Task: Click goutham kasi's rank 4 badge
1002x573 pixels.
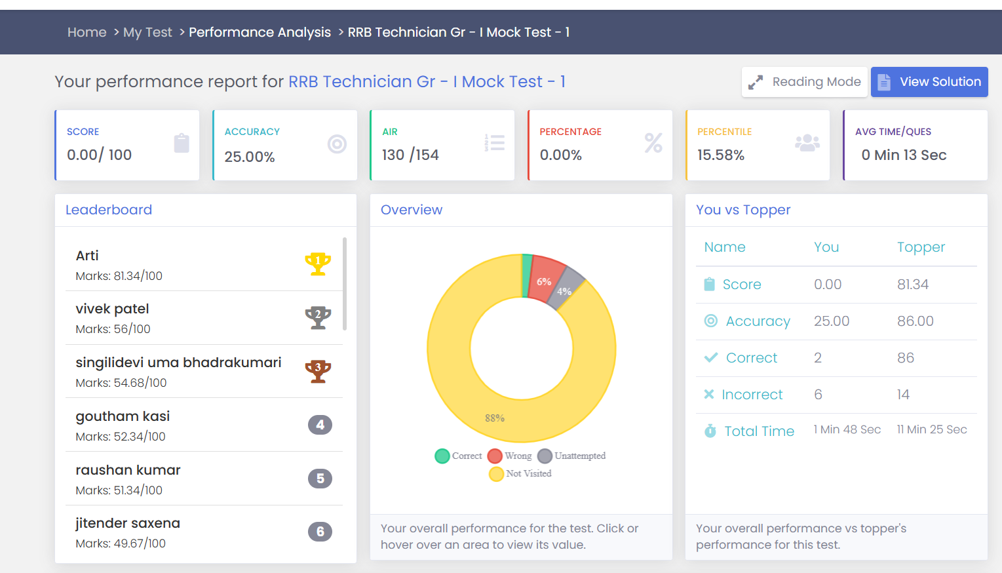Action: coord(320,425)
